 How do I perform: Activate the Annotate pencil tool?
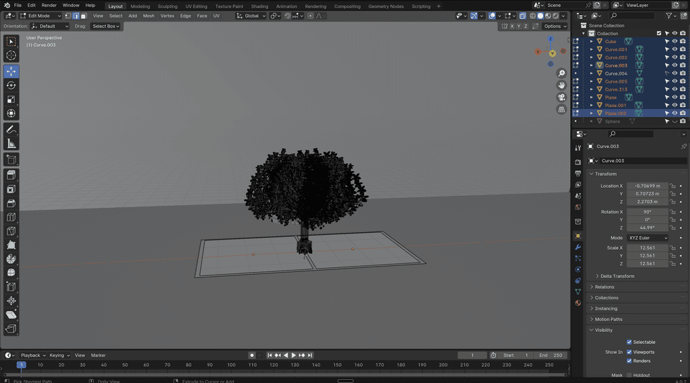click(11, 129)
